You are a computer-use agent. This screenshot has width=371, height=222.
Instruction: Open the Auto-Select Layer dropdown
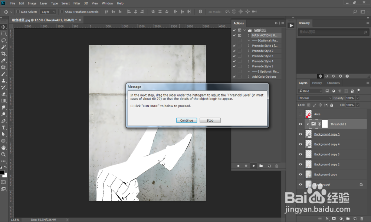coord(48,12)
